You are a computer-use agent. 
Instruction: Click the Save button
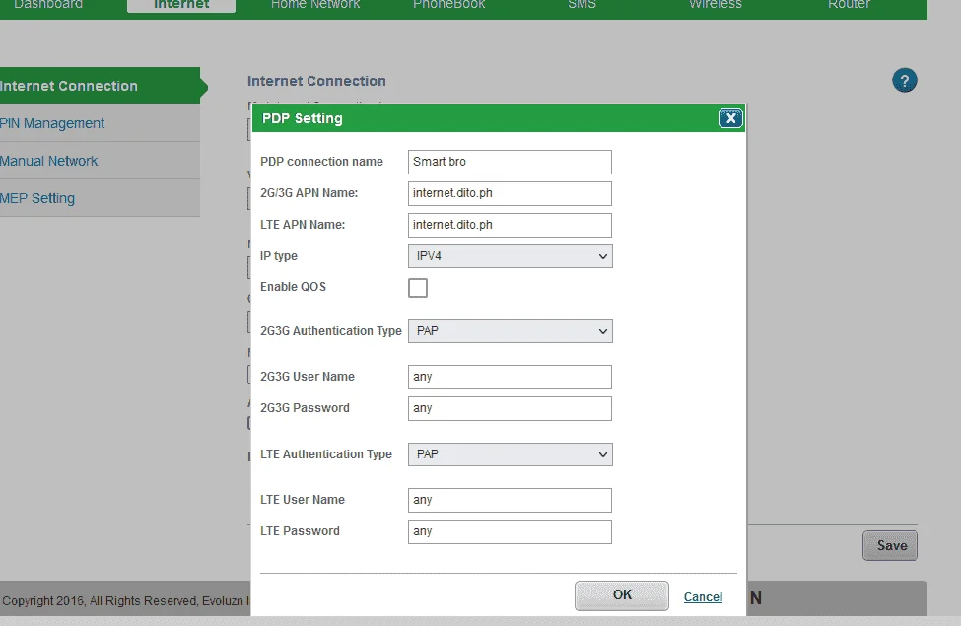click(x=890, y=546)
